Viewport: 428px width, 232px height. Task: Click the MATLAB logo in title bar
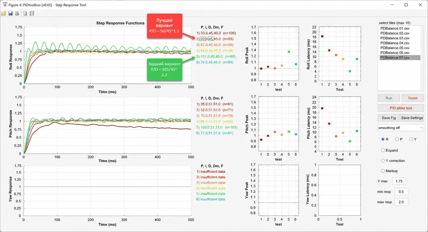[5, 5]
